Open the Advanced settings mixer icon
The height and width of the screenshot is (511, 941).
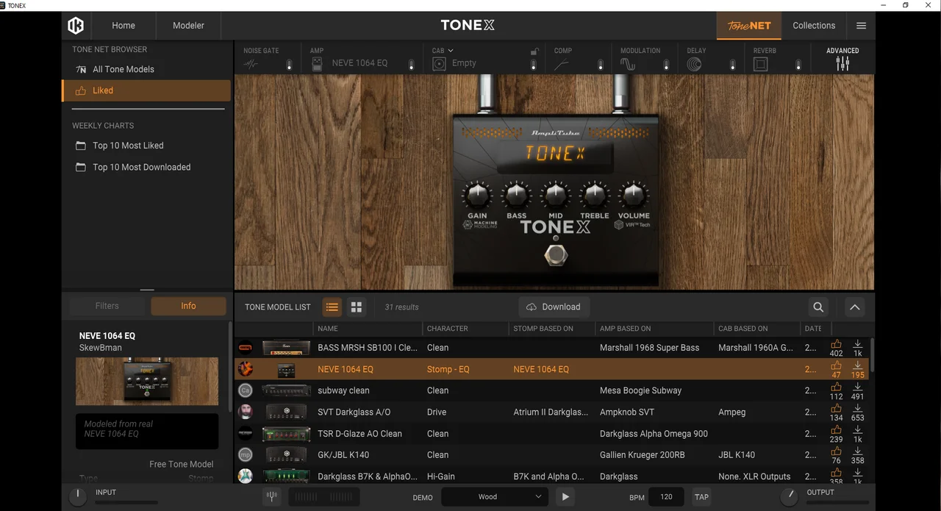click(842, 63)
